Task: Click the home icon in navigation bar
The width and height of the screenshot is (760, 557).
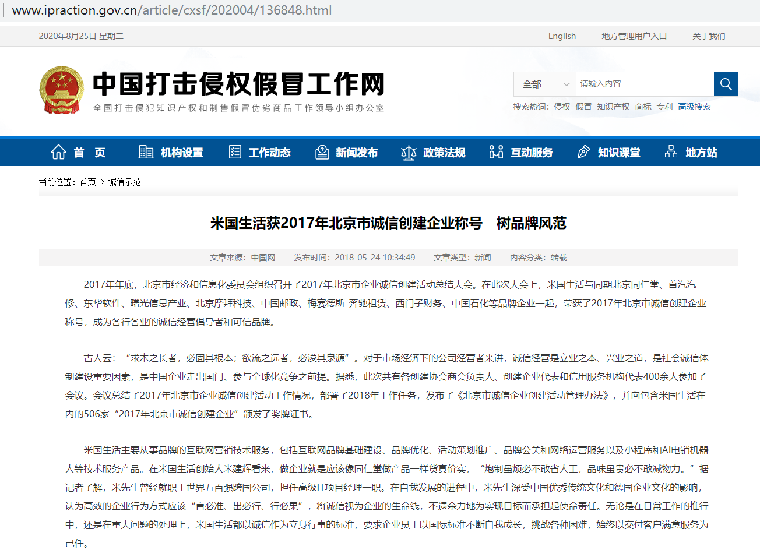Action: point(58,152)
